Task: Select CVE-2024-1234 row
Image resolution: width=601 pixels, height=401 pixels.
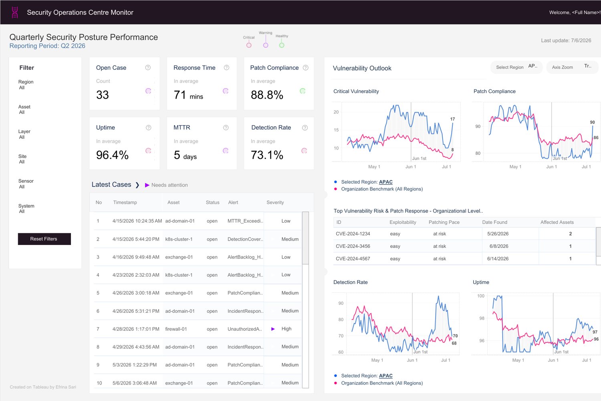Action: pos(465,234)
